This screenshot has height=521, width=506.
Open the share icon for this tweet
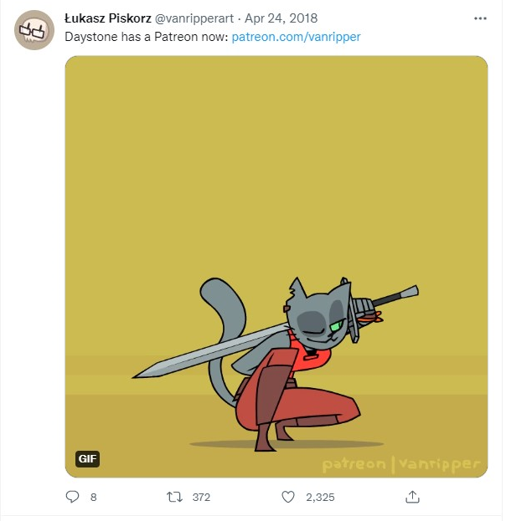[412, 497]
